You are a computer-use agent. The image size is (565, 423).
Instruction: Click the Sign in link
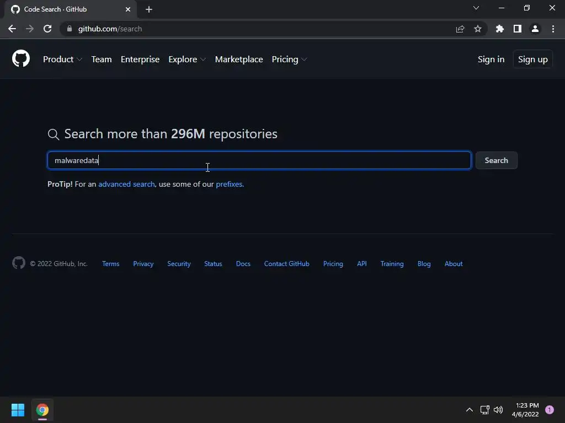[491, 59]
